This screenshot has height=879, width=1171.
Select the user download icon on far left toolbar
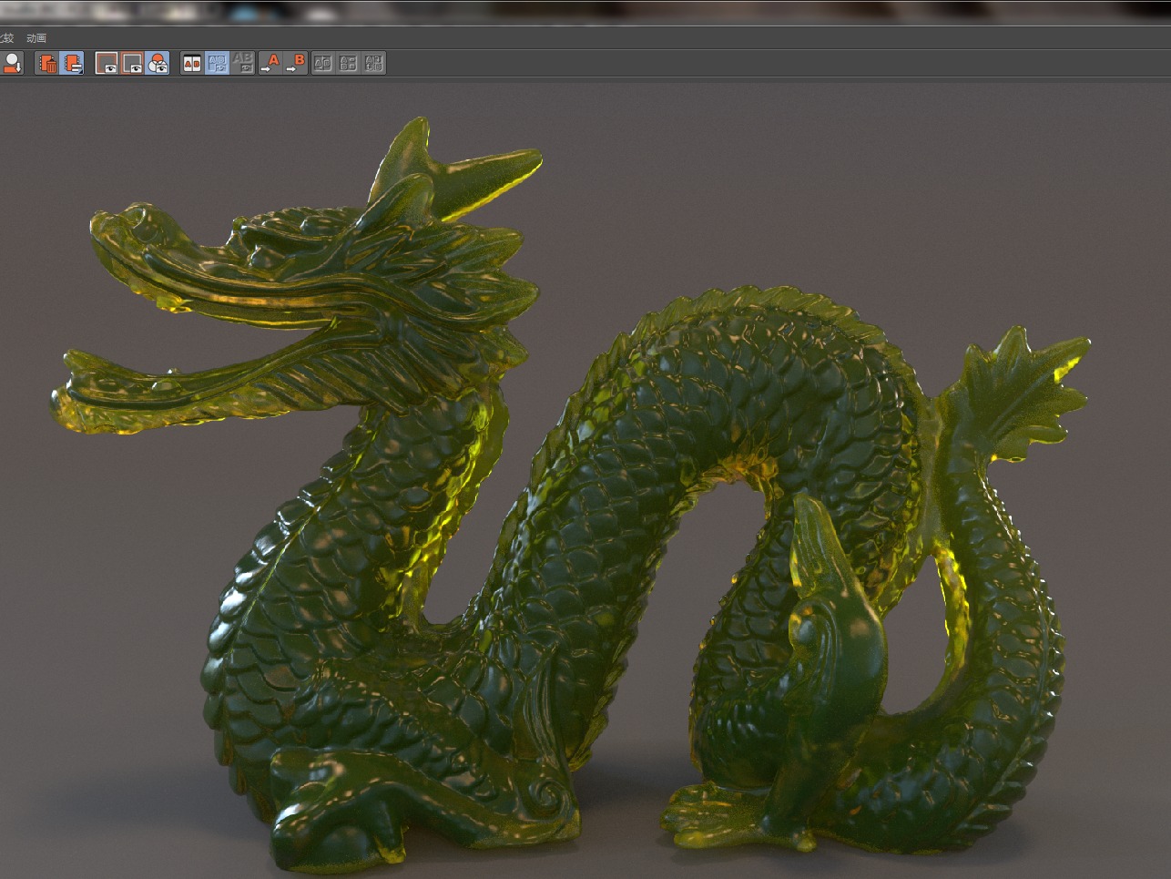coord(14,63)
